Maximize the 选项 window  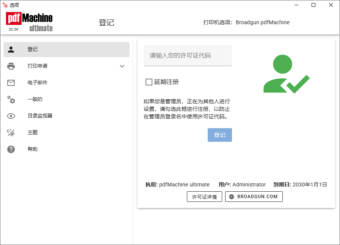click(313, 5)
